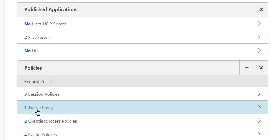This screenshot has height=140, width=271.
Task: Open Session Policies chevron arrow
Action: click(x=259, y=94)
